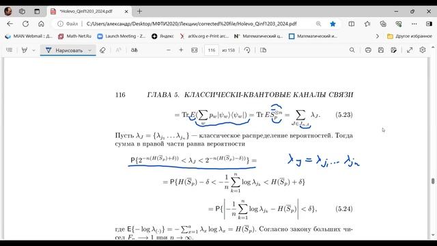Viewport: 437px width, 246px height.
Task: Click the equation number (5.24)
Action: pos(344,209)
